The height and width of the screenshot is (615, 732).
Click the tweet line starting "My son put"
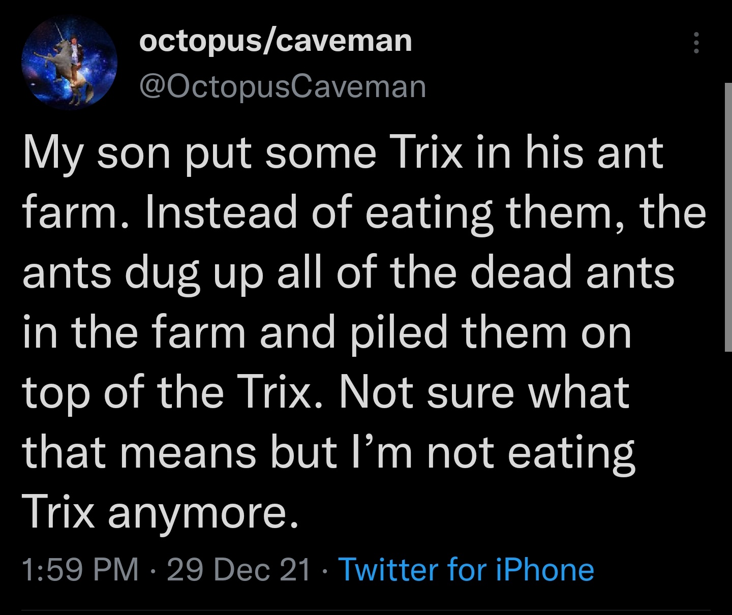343,153
